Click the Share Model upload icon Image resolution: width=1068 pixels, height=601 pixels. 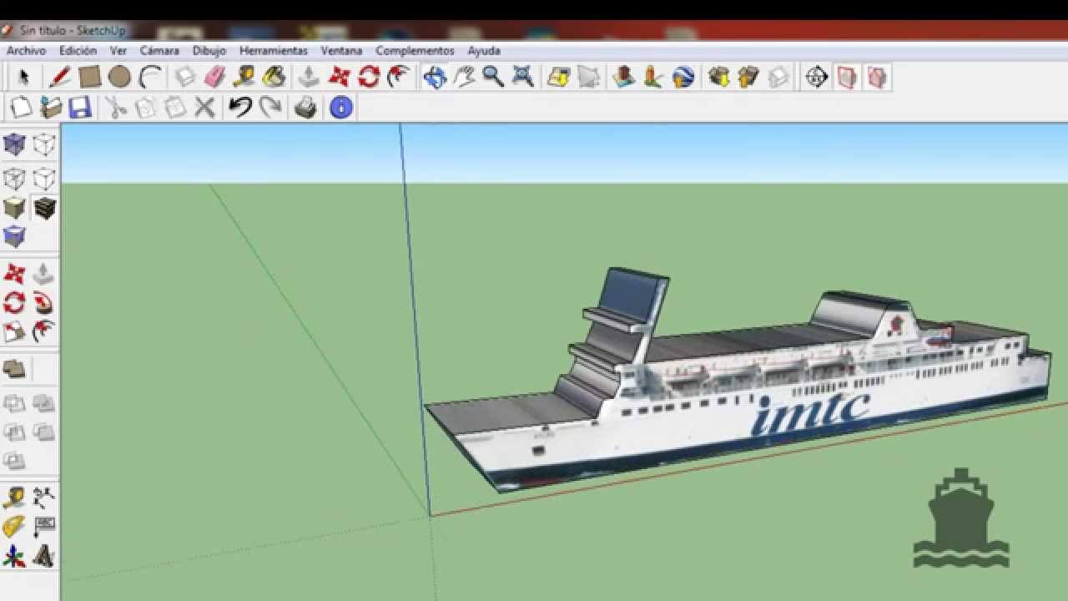[748, 77]
